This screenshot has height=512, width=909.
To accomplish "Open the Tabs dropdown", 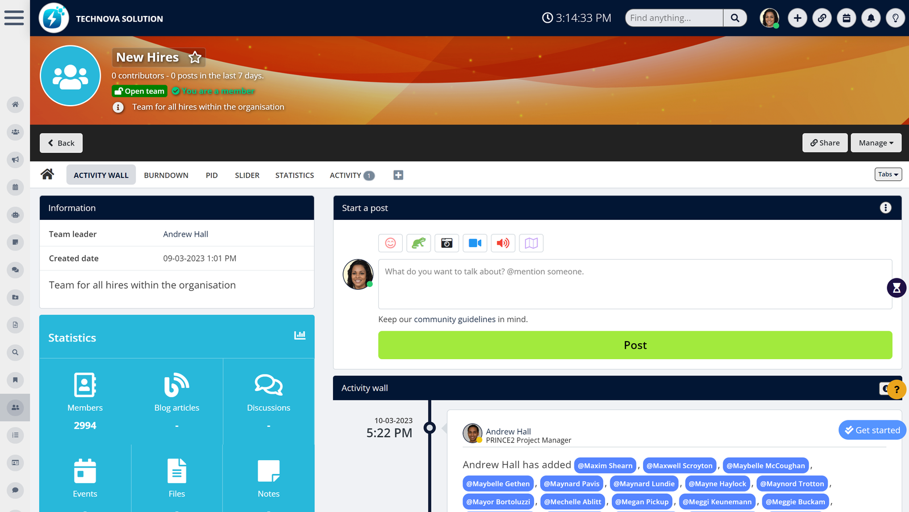I will point(888,174).
